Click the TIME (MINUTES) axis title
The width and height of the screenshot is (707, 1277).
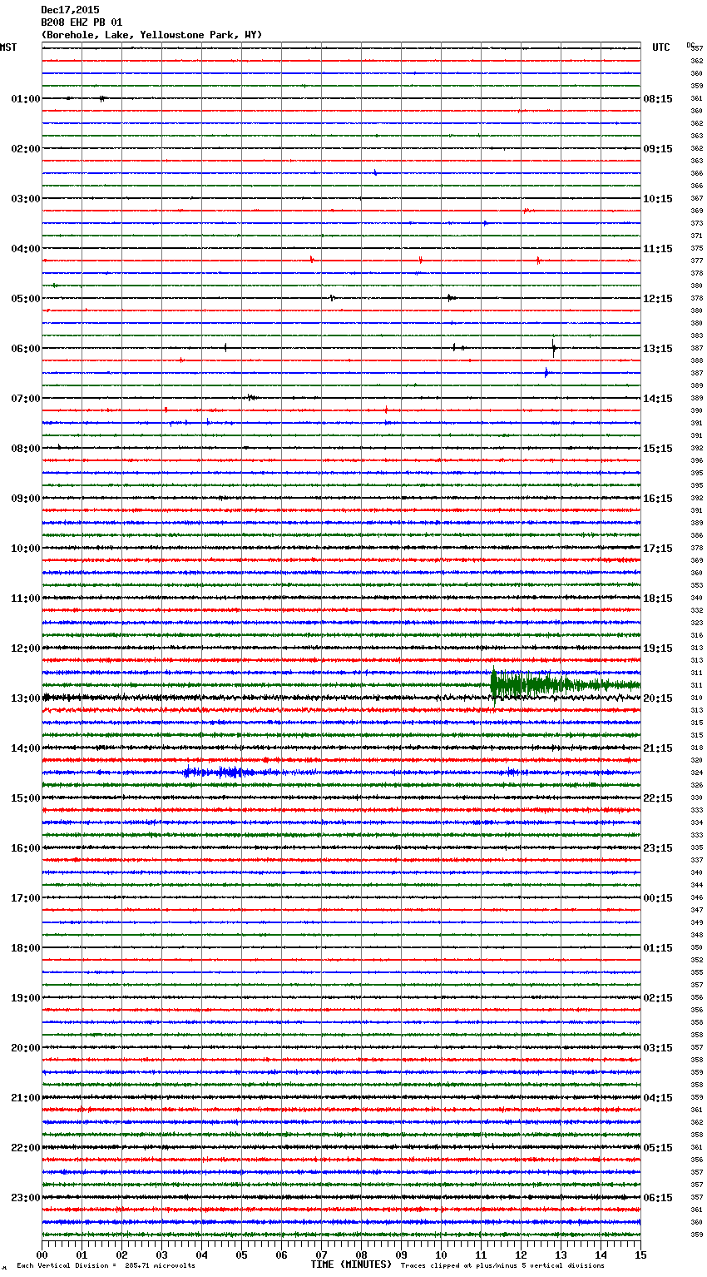(351, 1265)
